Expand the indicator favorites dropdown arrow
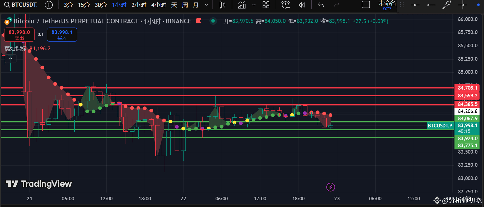The image size is (484, 207). [254, 5]
